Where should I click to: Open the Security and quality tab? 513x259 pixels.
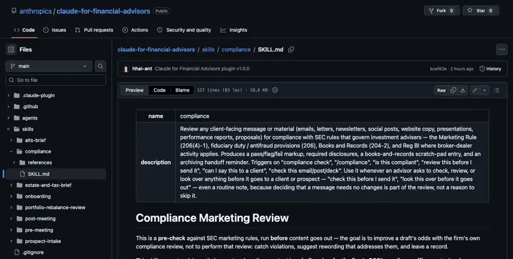(x=184, y=30)
